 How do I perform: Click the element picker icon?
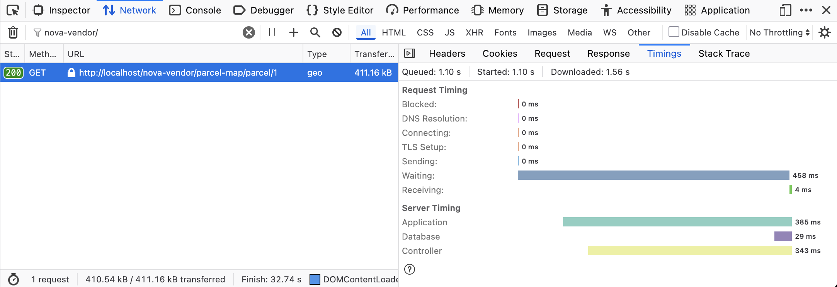[13, 10]
